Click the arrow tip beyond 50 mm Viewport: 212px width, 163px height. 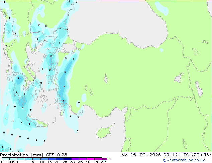pyautogui.click(x=106, y=159)
